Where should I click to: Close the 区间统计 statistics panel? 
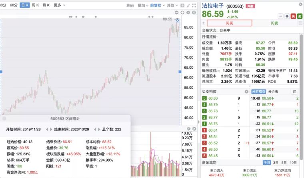coord(4,118)
